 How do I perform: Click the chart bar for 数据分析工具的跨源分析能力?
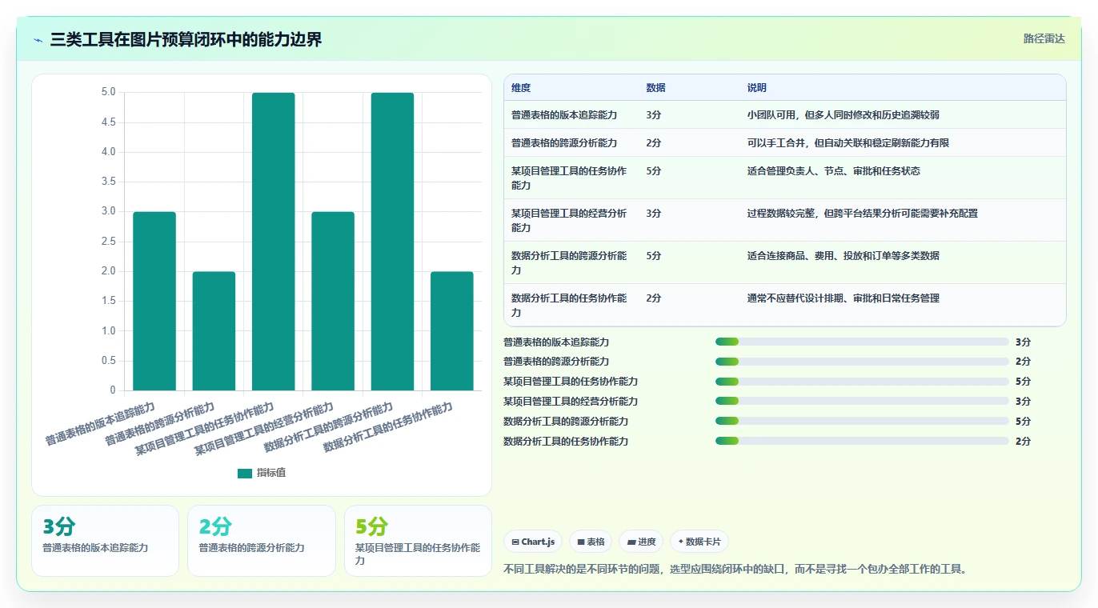pos(392,242)
